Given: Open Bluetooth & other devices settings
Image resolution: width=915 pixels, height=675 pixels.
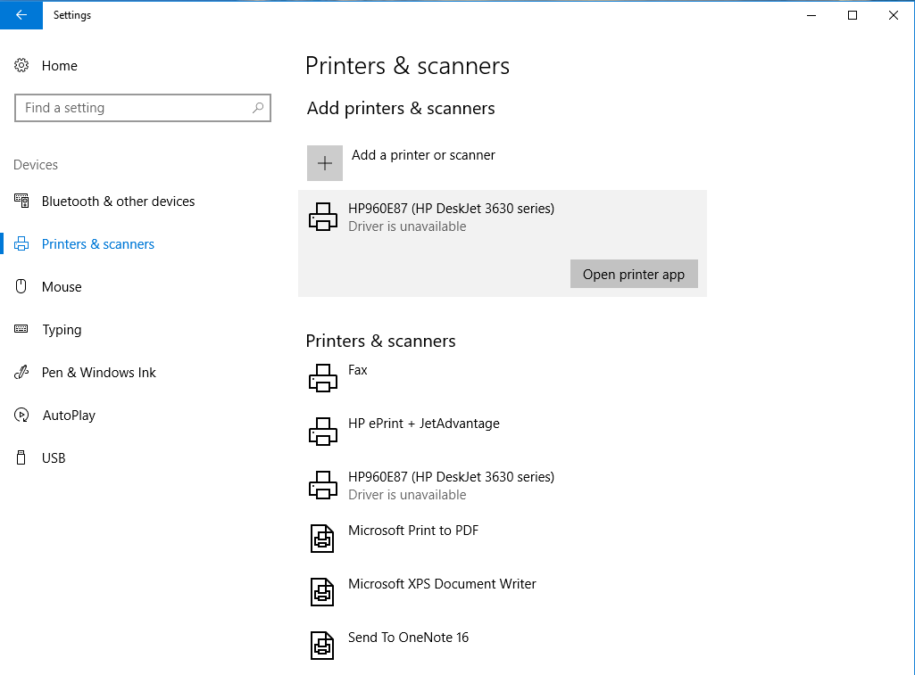Looking at the screenshot, I should click(x=118, y=202).
